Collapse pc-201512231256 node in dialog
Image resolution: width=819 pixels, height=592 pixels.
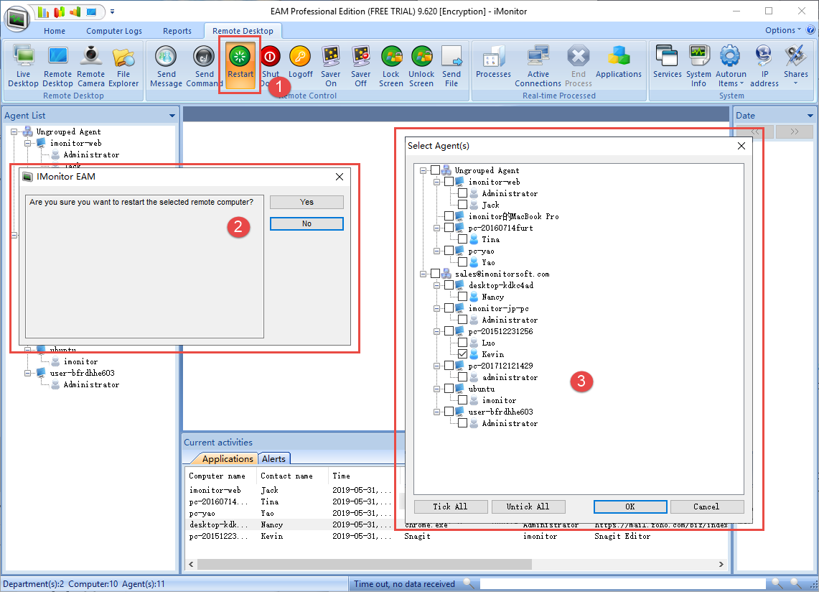coord(436,331)
